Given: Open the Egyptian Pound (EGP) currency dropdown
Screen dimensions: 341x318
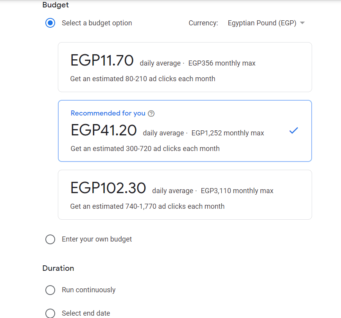Looking at the screenshot, I should coord(262,23).
